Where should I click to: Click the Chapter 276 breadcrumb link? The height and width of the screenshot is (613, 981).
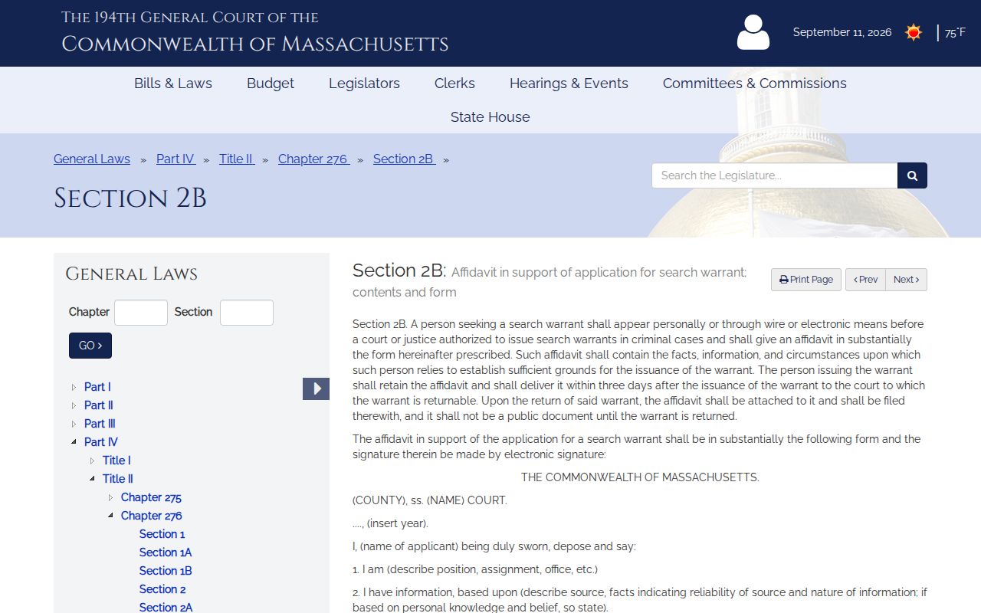(x=314, y=159)
